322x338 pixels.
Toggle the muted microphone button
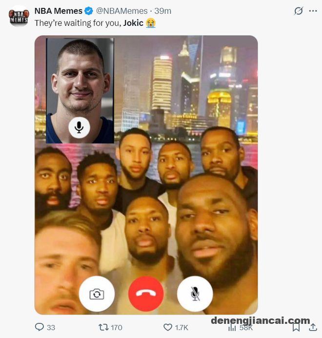(x=195, y=294)
